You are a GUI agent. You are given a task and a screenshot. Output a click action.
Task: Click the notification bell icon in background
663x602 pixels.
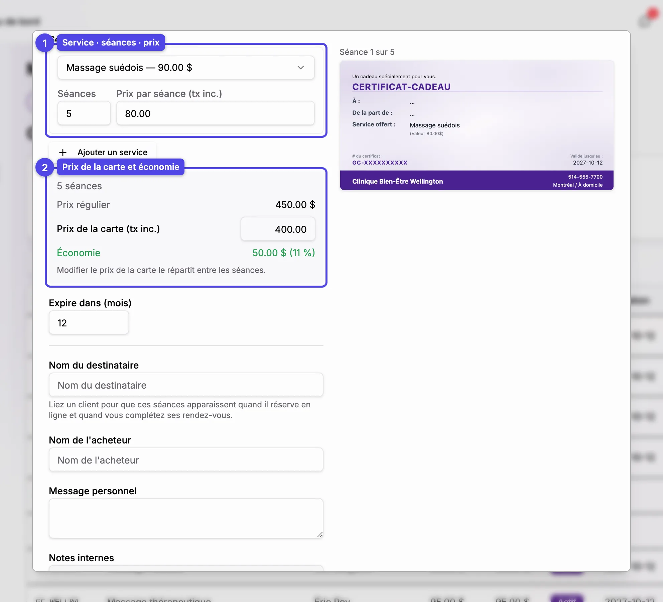click(x=645, y=21)
